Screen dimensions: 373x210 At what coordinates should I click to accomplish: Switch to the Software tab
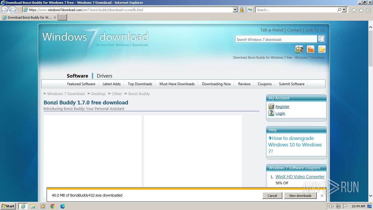[x=77, y=76]
